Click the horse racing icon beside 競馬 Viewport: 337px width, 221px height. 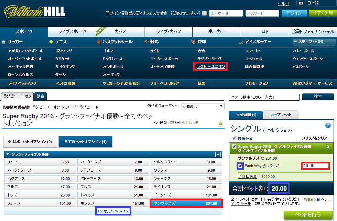[146, 42]
